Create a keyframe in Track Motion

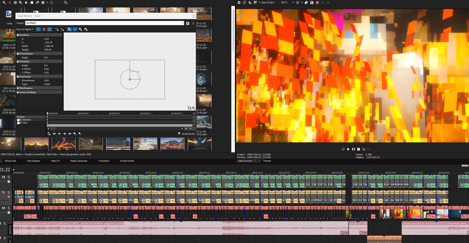[x=75, y=134]
